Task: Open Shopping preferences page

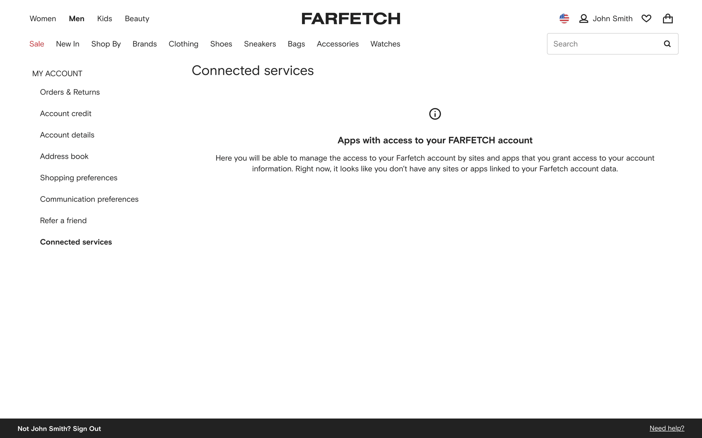Action: click(79, 178)
